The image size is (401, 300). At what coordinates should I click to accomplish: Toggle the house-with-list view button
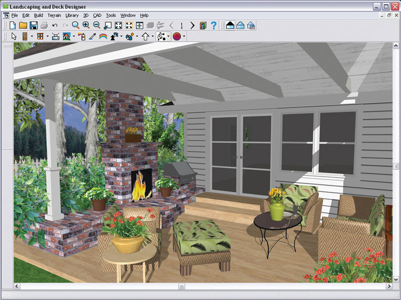(251, 25)
